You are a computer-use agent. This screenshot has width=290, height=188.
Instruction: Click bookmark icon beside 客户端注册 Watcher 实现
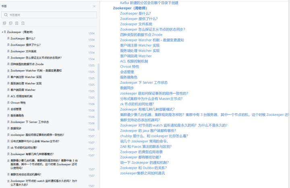[8, 77]
